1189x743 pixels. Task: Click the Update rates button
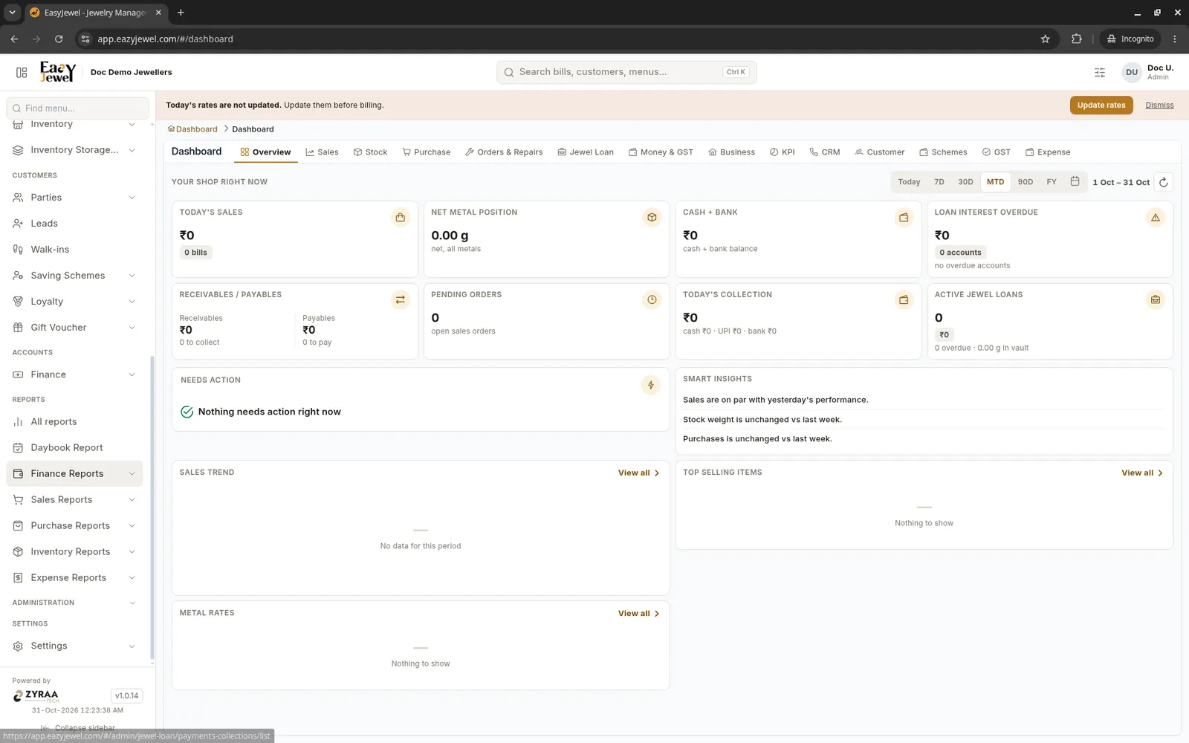pos(1101,106)
